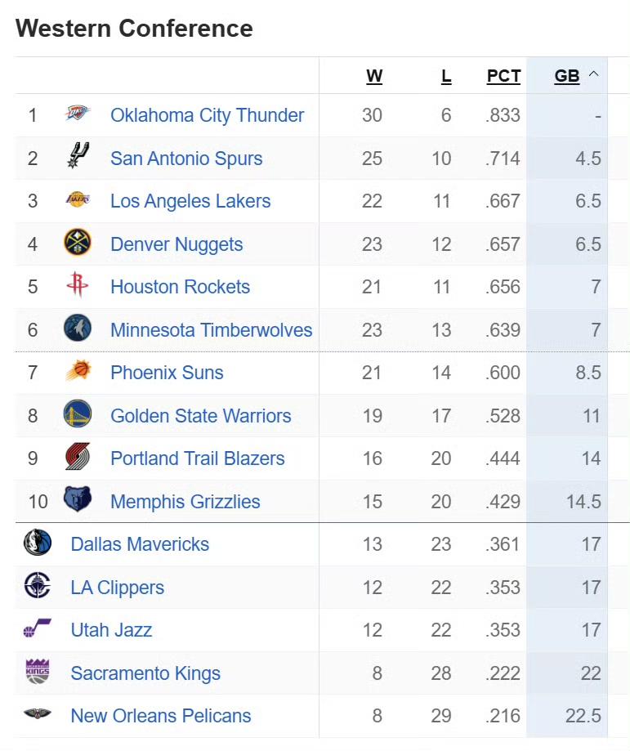Click the Los Angeles Lakers logo

78,200
